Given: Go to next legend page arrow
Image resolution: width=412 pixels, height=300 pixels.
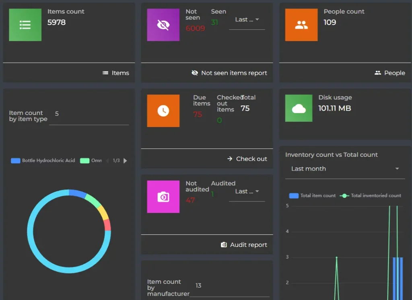Looking at the screenshot, I should click(x=126, y=160).
